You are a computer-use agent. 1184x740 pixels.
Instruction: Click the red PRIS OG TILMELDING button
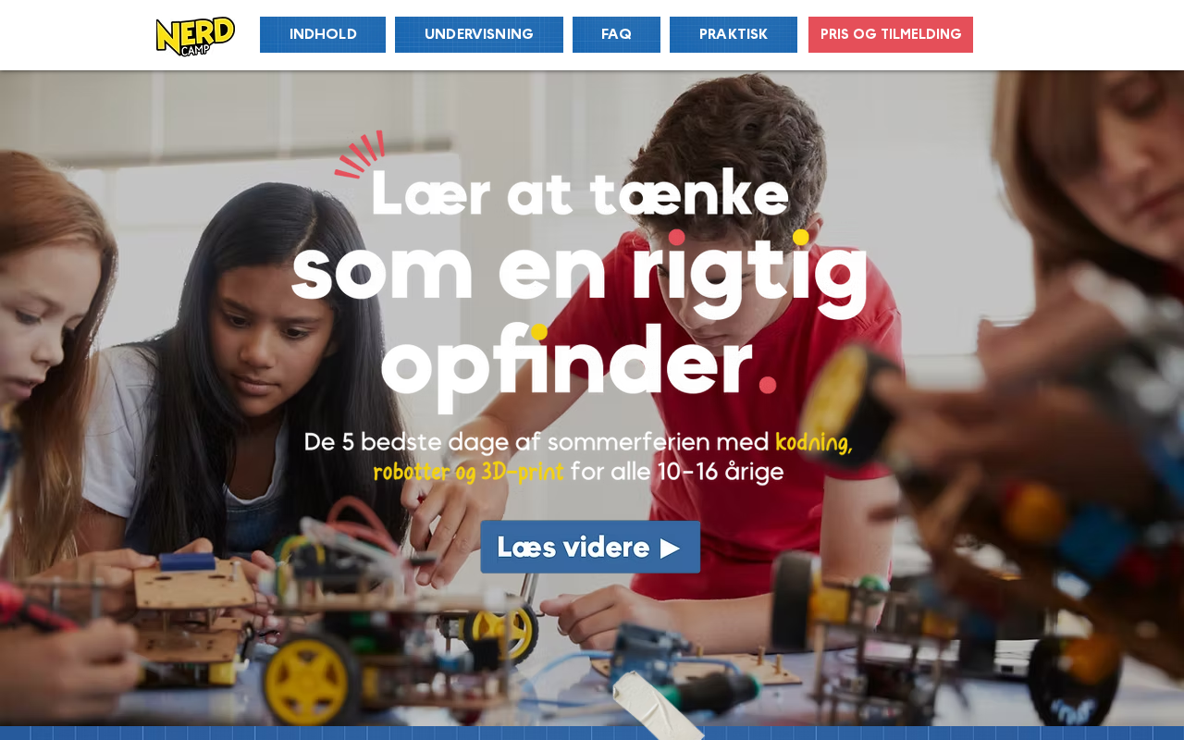point(891,35)
